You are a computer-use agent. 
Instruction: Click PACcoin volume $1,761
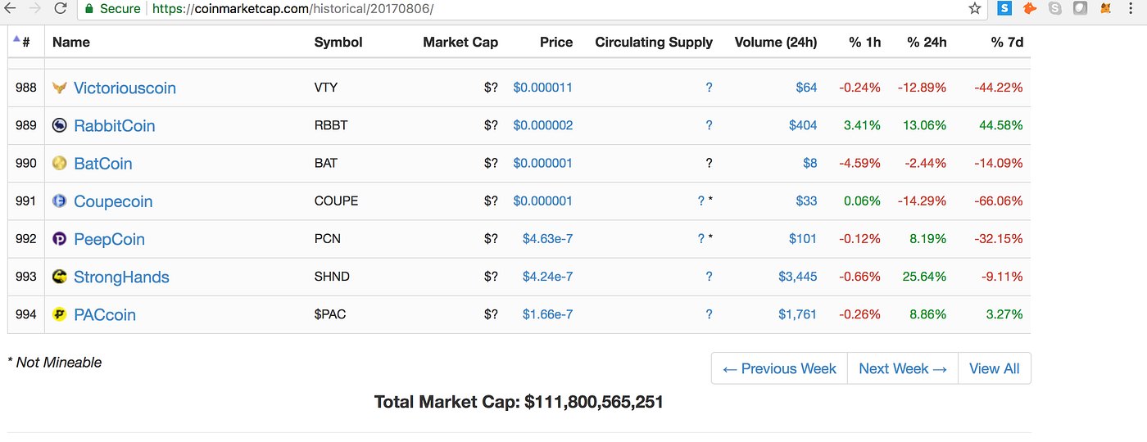click(798, 313)
